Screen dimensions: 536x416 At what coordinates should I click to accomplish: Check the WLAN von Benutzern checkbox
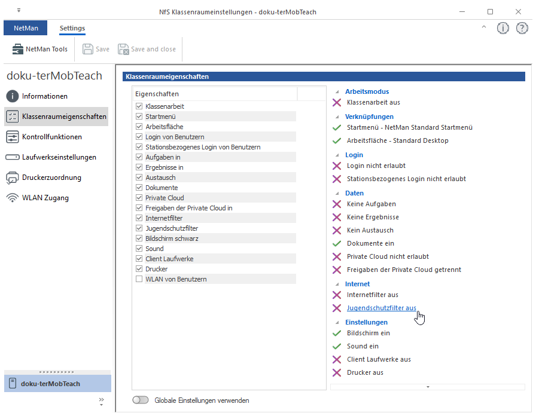tap(139, 279)
